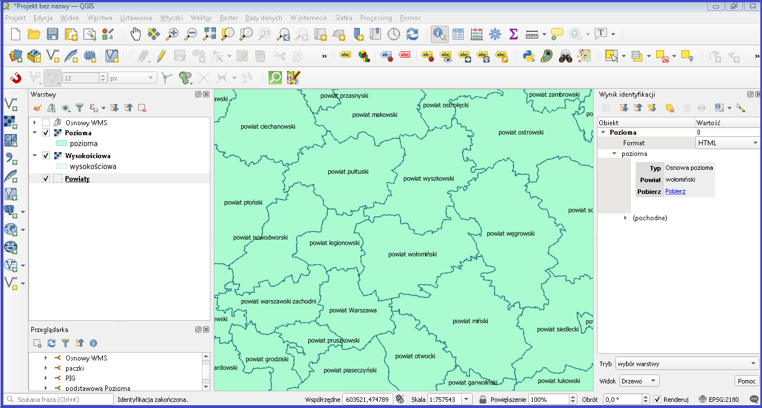762x408 pixels.
Task: Open the px units dropdown in snapping toolbar
Action: (x=133, y=78)
